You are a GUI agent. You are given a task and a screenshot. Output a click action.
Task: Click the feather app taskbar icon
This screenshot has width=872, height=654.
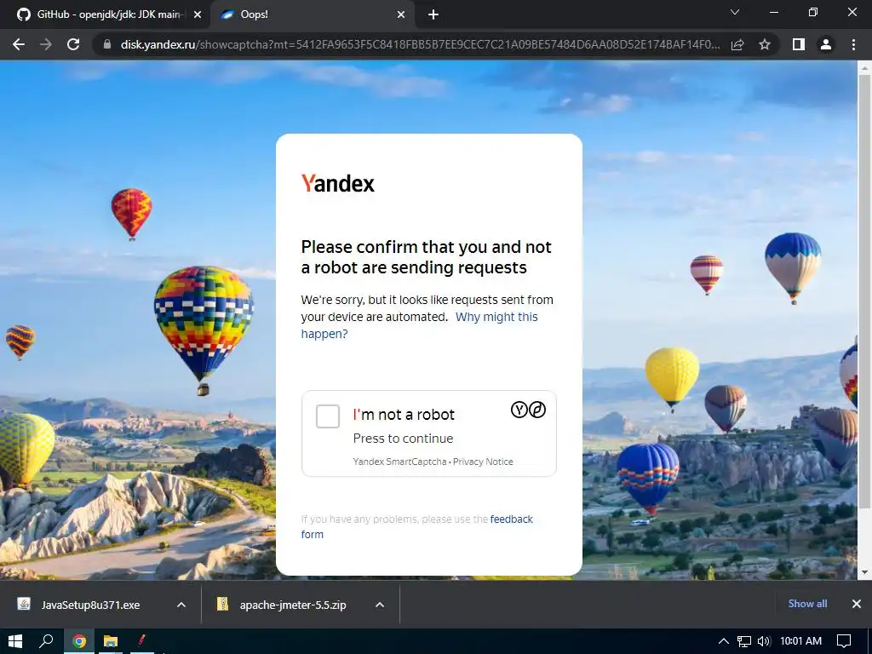point(142,640)
